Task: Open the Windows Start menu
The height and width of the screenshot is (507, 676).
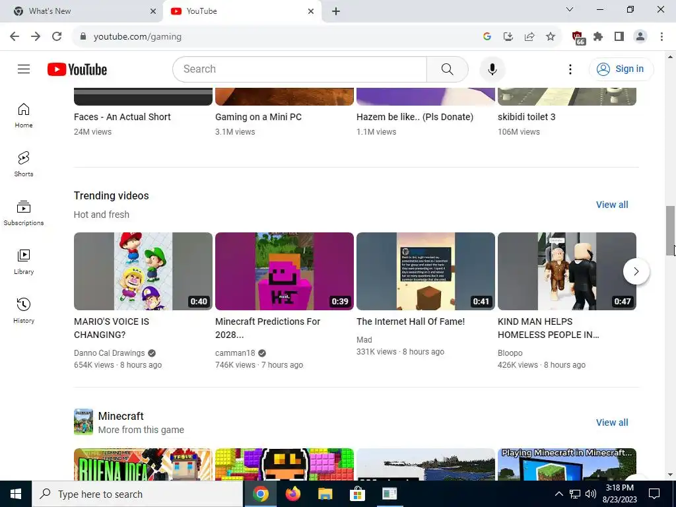Action: click(x=16, y=494)
